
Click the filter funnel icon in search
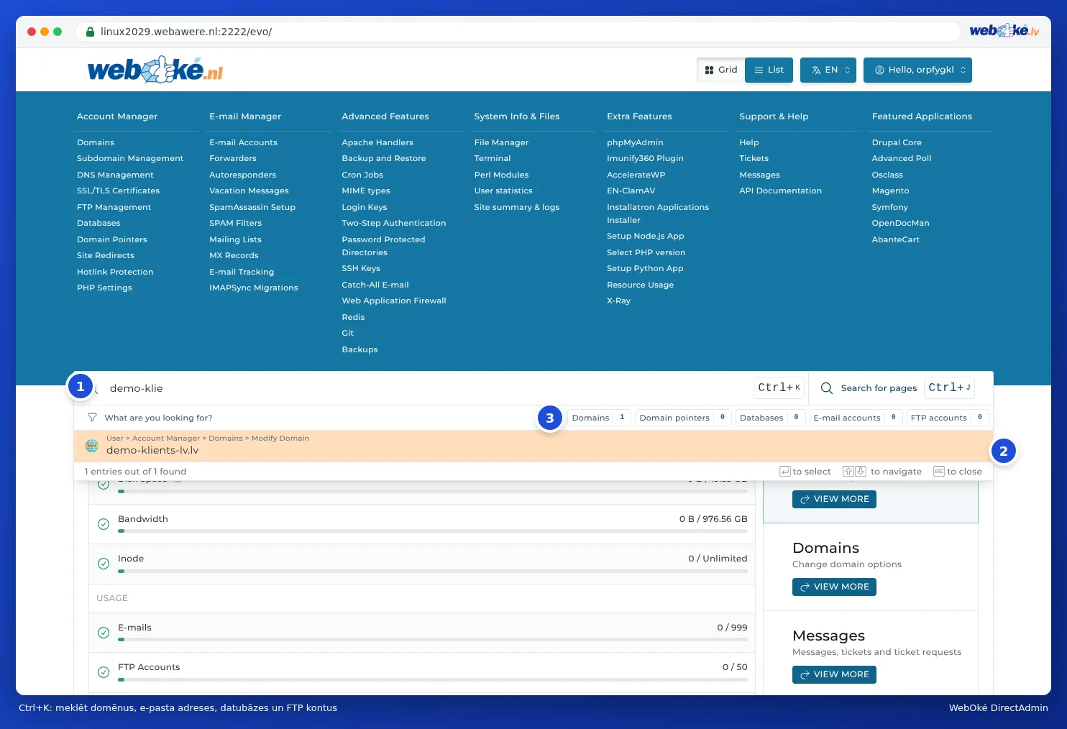pos(92,418)
